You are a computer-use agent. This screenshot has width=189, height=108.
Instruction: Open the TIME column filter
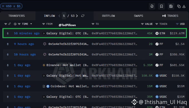(19, 24)
